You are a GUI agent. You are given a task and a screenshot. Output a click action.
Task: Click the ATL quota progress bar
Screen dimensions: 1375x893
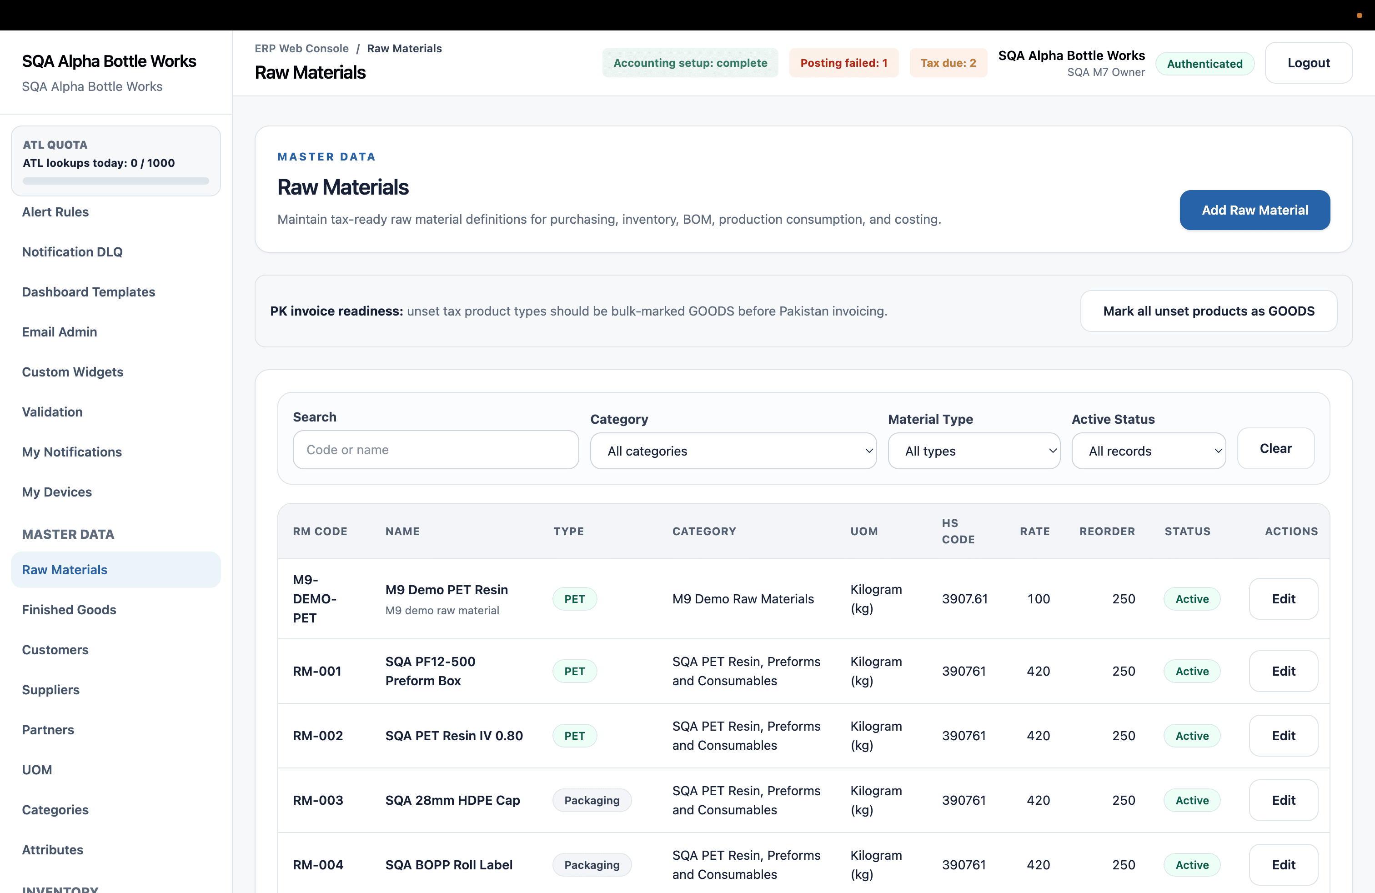(115, 181)
